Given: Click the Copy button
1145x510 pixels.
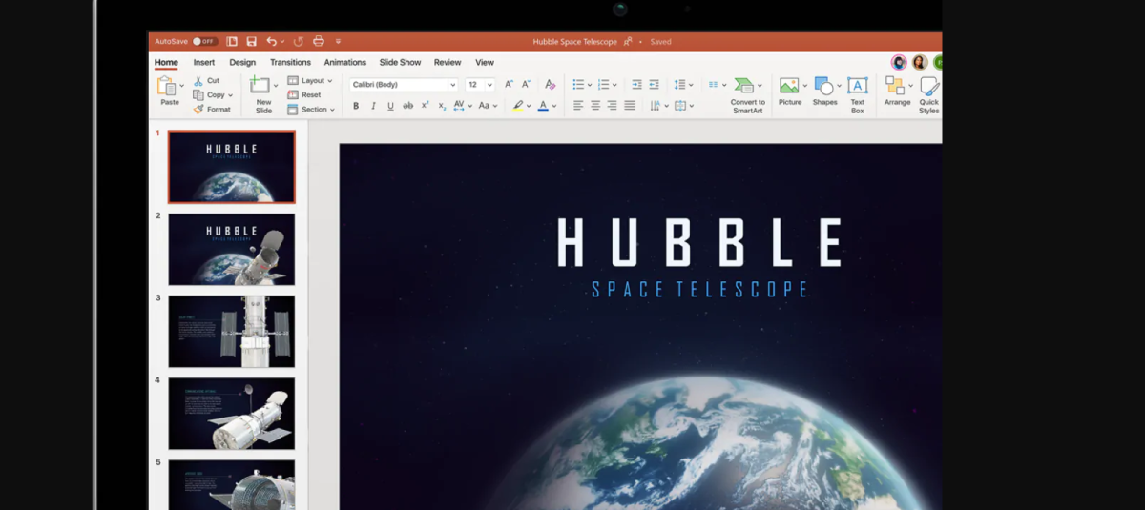Looking at the screenshot, I should (210, 95).
